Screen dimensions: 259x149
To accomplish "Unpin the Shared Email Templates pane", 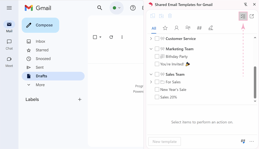I will coord(246,4).
